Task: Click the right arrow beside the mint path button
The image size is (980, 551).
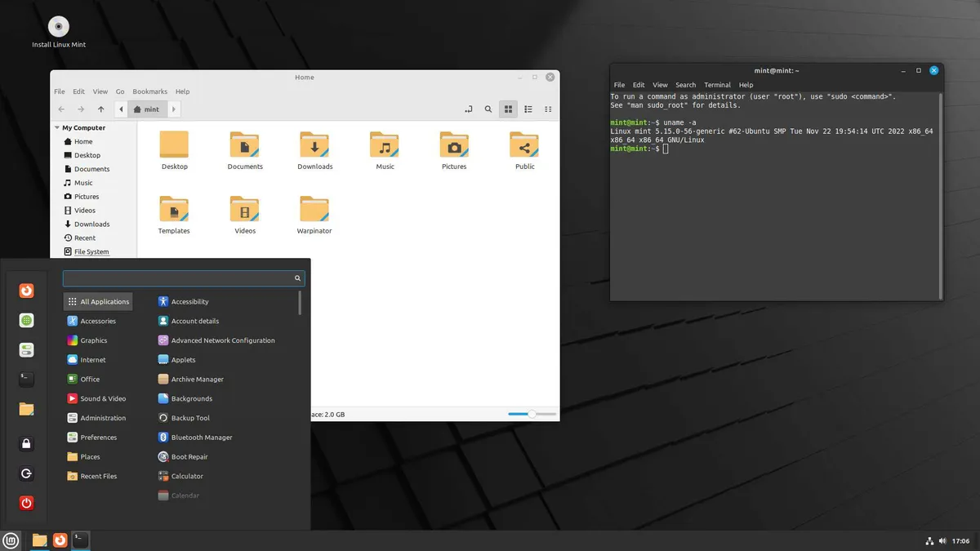Action: pyautogui.click(x=174, y=109)
